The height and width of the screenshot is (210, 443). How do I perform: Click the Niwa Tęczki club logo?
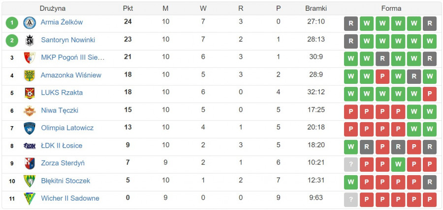[30, 110]
